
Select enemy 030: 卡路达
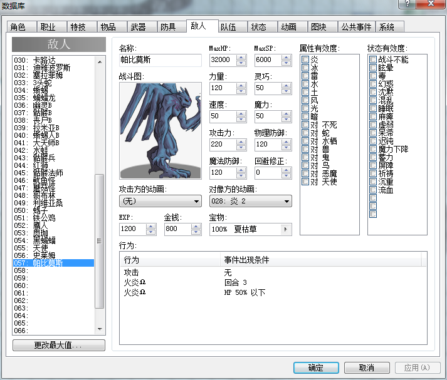53,60
